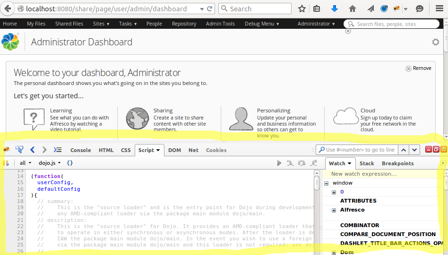
Task: Click the New watch expression field
Action: pyautogui.click(x=383, y=174)
